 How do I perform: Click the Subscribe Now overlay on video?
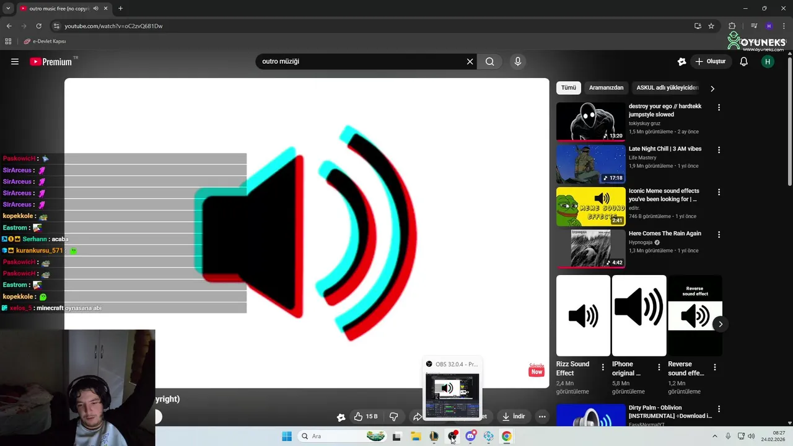(537, 370)
